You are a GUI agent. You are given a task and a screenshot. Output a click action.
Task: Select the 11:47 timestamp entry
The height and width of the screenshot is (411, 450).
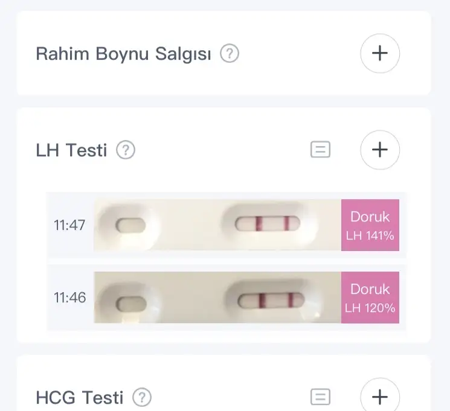(x=69, y=225)
